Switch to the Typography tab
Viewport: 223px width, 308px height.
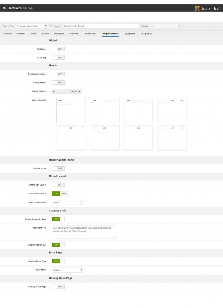click(130, 34)
